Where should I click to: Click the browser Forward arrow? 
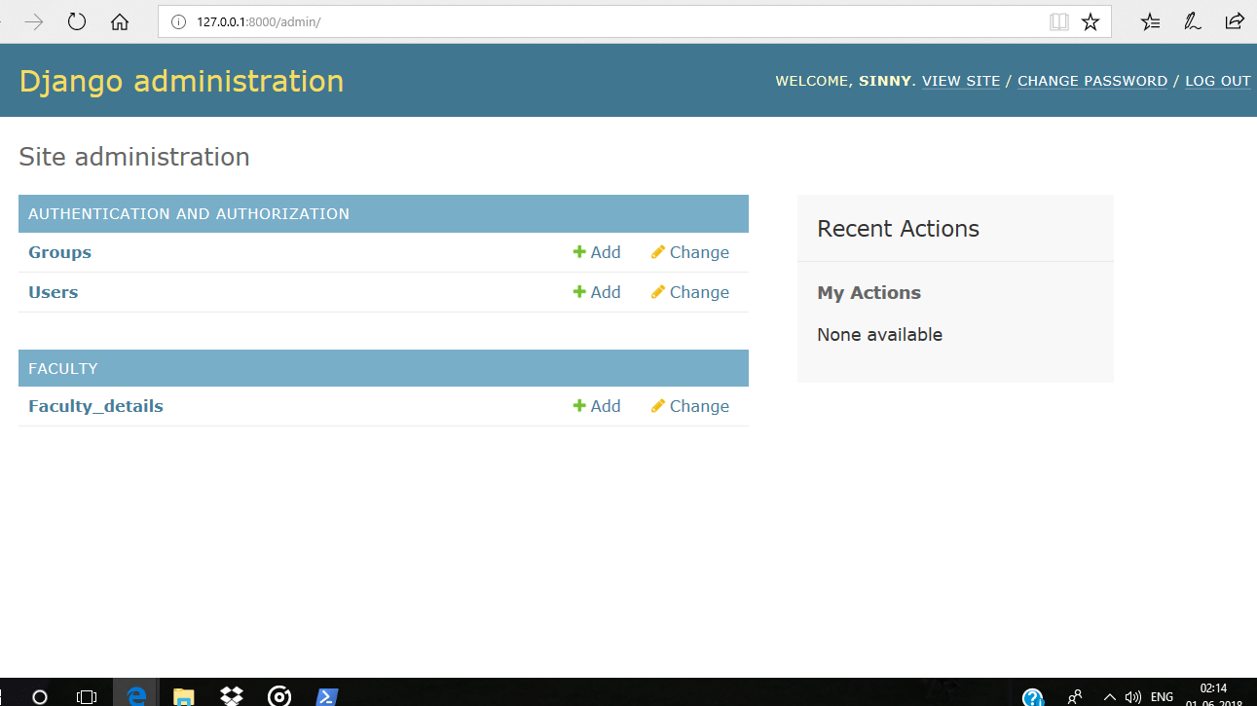[34, 21]
